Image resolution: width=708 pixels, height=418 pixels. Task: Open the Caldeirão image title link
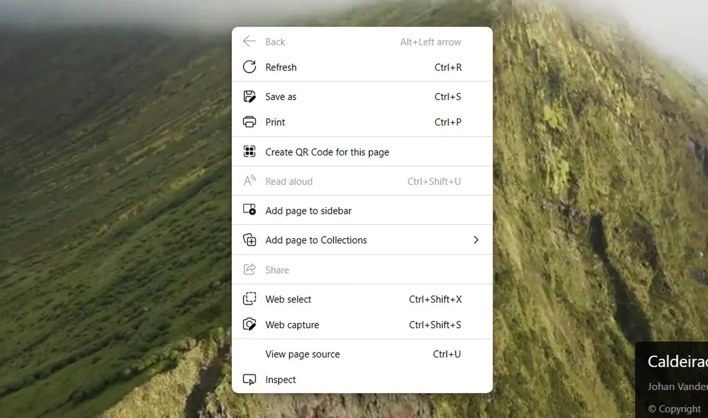pyautogui.click(x=677, y=361)
